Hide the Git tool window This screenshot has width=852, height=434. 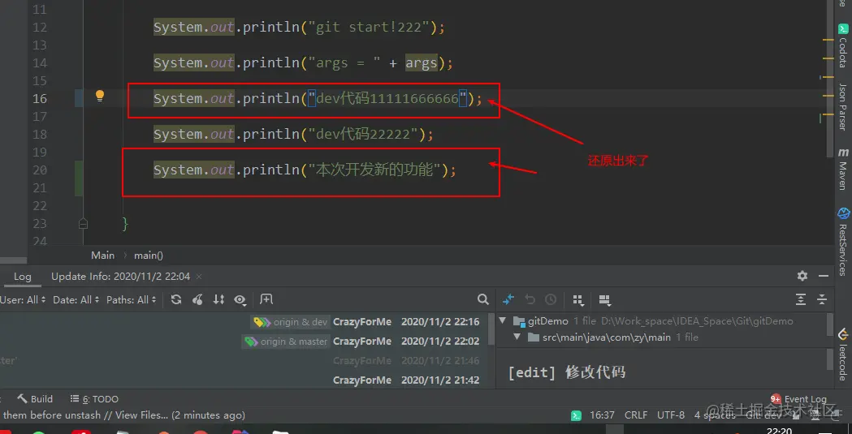[823, 276]
